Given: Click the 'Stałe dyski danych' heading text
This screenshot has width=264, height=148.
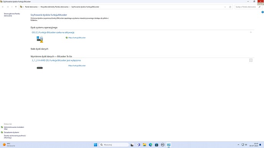Looking at the screenshot, I should [x=39, y=49].
